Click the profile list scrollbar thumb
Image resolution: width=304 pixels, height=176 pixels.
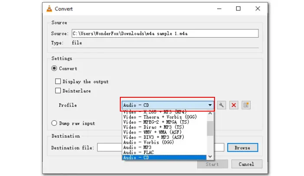[211, 128]
